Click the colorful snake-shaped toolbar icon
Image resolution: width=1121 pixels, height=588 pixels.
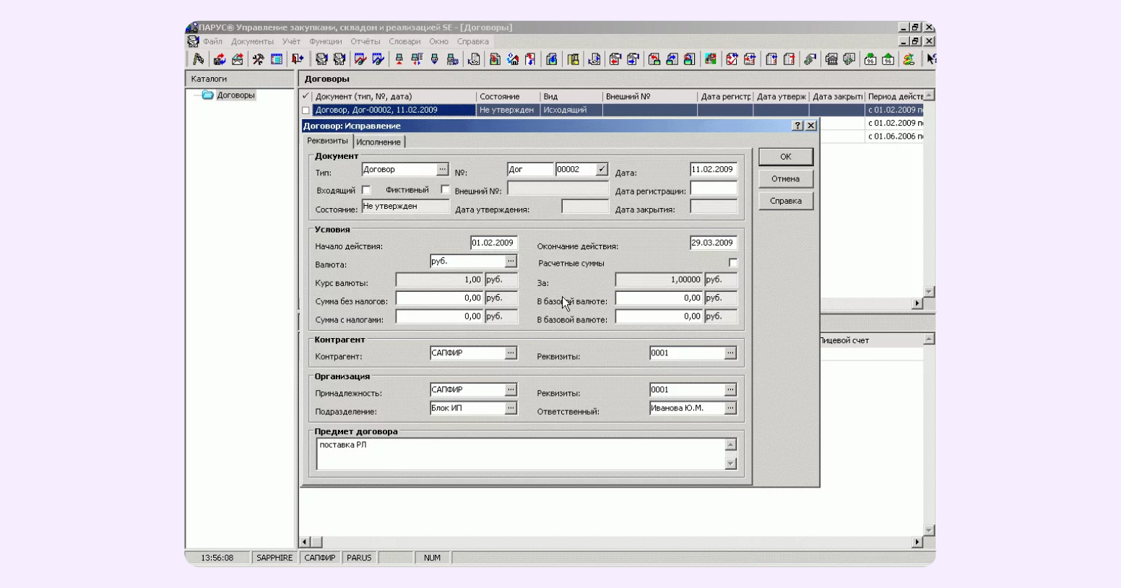pyautogui.click(x=909, y=59)
